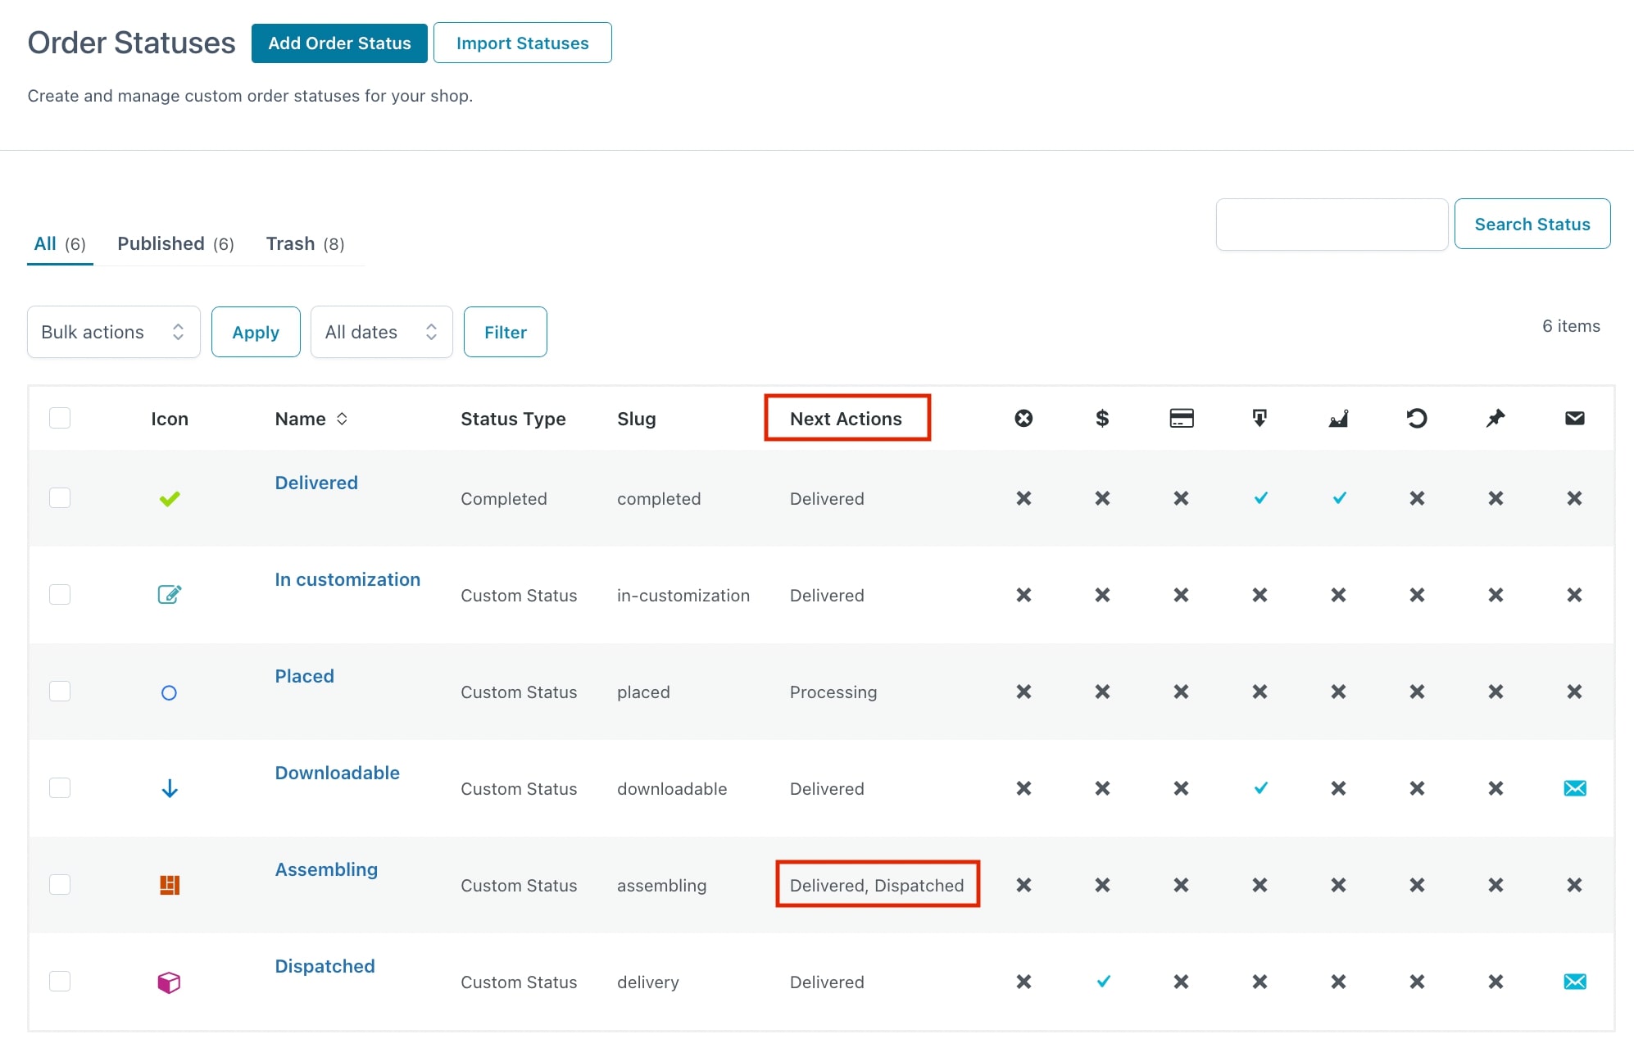Screen dimensions: 1634x1057
Task: Click the download column header icon
Action: coord(1260,419)
